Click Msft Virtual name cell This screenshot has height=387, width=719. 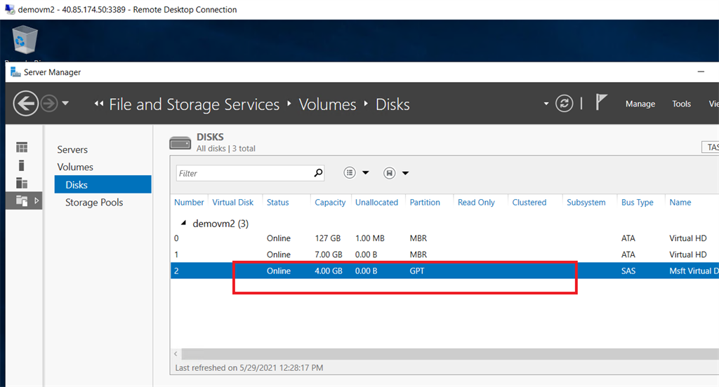pos(693,271)
